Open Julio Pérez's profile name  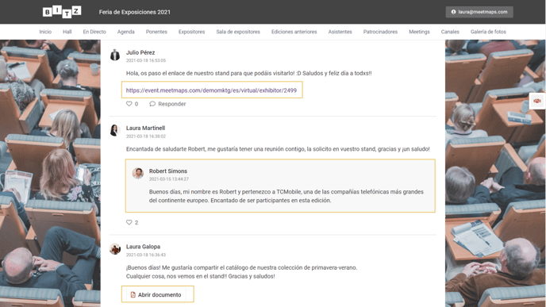(x=140, y=52)
